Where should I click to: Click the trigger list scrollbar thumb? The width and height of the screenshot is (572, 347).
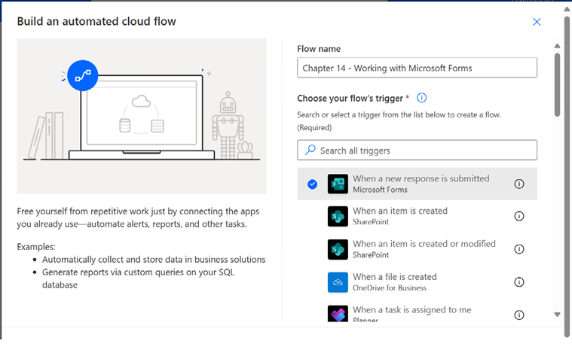click(x=557, y=84)
